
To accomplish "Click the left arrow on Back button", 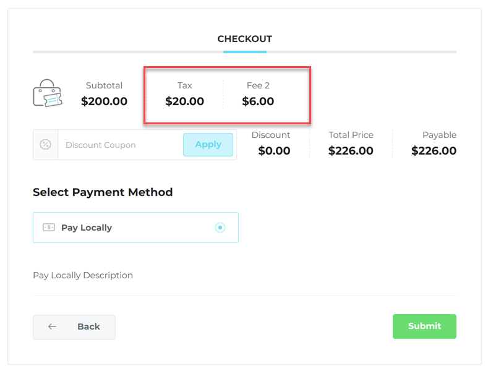I will click(53, 326).
